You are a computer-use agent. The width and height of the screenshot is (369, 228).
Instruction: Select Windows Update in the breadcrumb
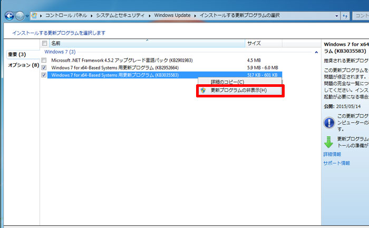click(x=172, y=15)
